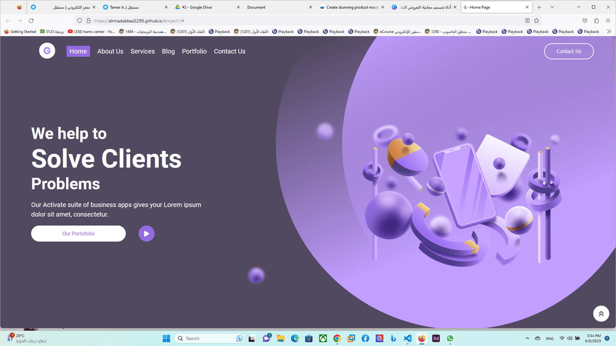The height and width of the screenshot is (346, 616).
Task: Switch to the 'Tamer A.' tab
Action: point(134,7)
